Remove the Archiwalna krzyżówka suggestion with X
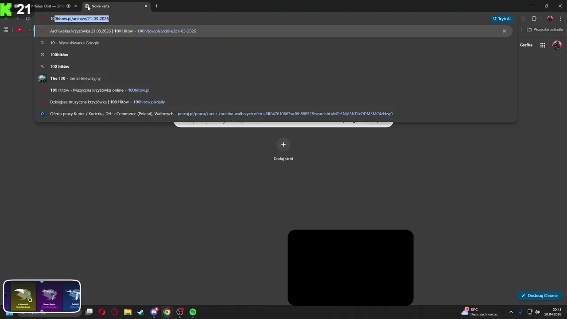 click(x=504, y=31)
